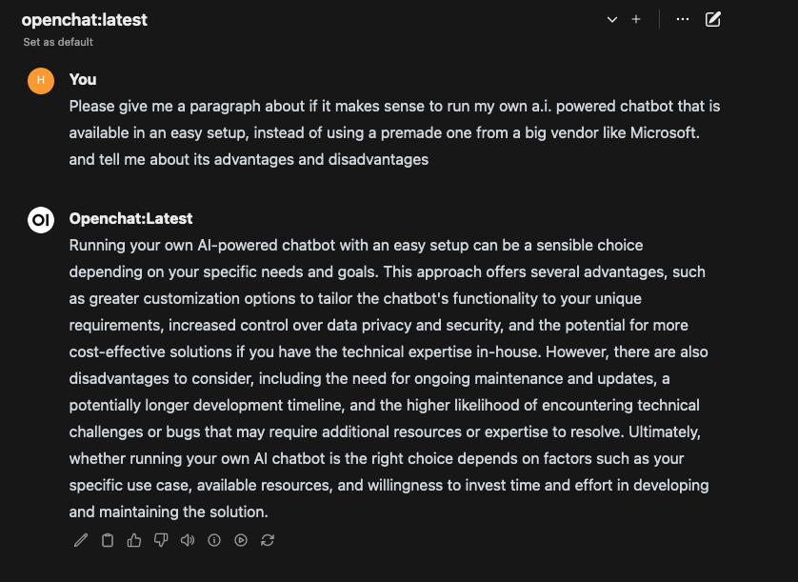Read the response aloud with speaker icon
Screen dimensions: 798x582
[188, 540]
